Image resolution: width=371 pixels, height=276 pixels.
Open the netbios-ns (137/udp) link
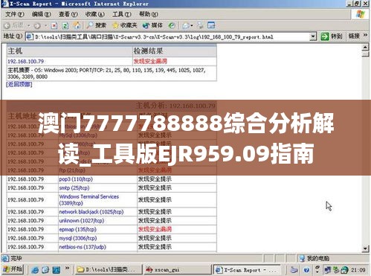point(83,247)
